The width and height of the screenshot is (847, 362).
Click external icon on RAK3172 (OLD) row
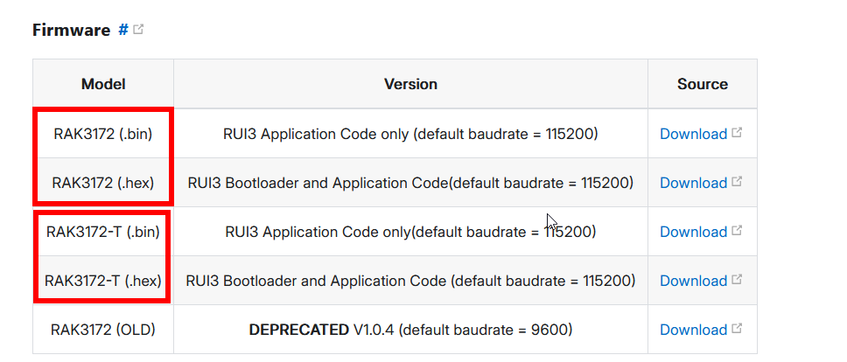click(737, 329)
